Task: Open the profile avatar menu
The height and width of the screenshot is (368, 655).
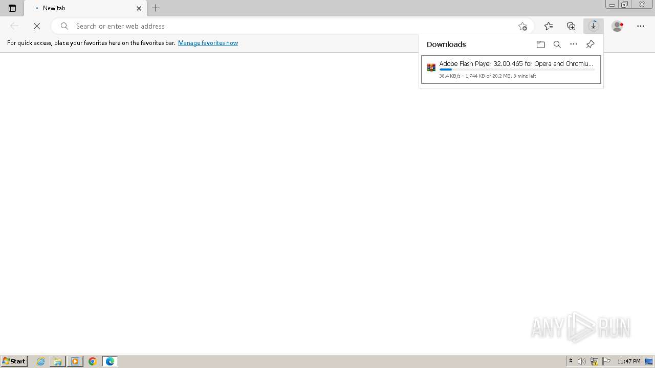Action: [618, 26]
